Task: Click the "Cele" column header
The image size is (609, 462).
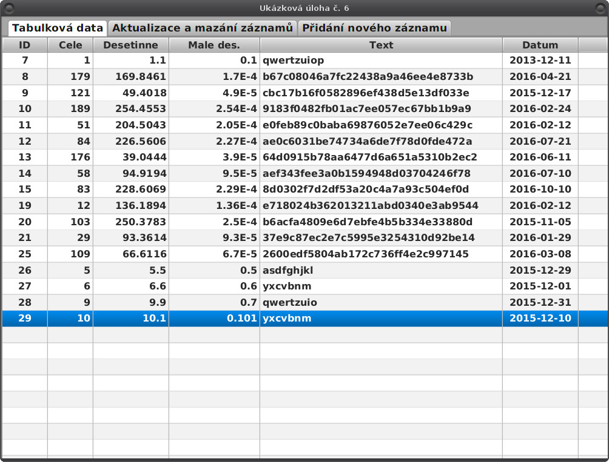Action: [69, 44]
